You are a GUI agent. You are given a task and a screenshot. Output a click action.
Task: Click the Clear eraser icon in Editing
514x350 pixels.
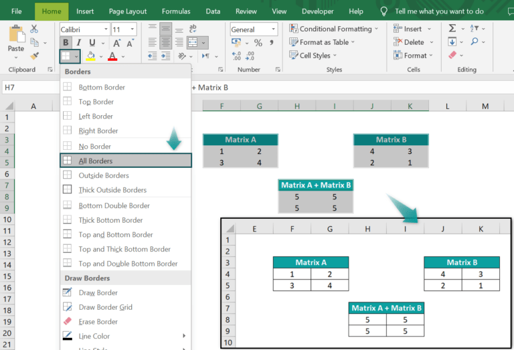click(x=452, y=55)
